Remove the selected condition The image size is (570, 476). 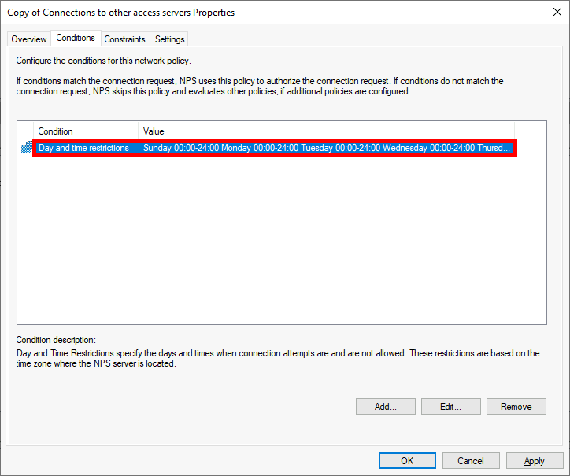(516, 406)
